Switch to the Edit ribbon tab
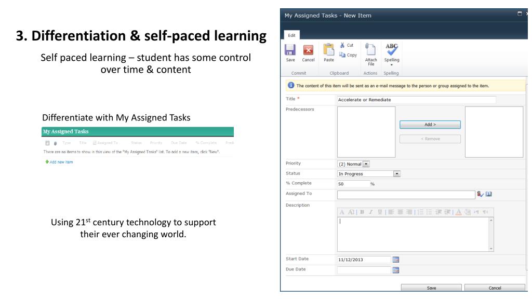532x299 pixels. (291, 35)
